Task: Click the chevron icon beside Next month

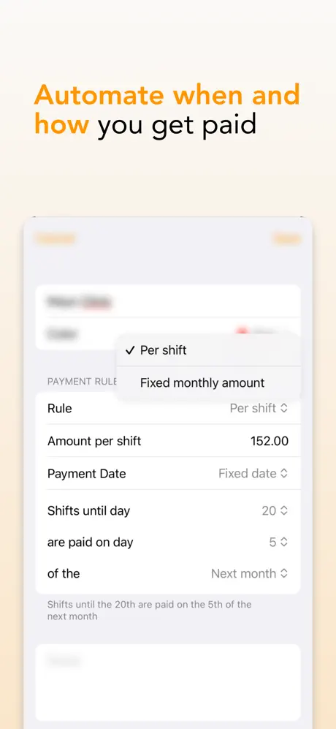Action: pos(284,573)
